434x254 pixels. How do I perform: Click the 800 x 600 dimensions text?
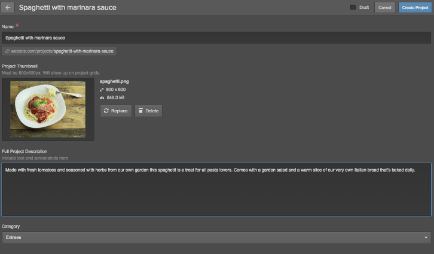116,90
